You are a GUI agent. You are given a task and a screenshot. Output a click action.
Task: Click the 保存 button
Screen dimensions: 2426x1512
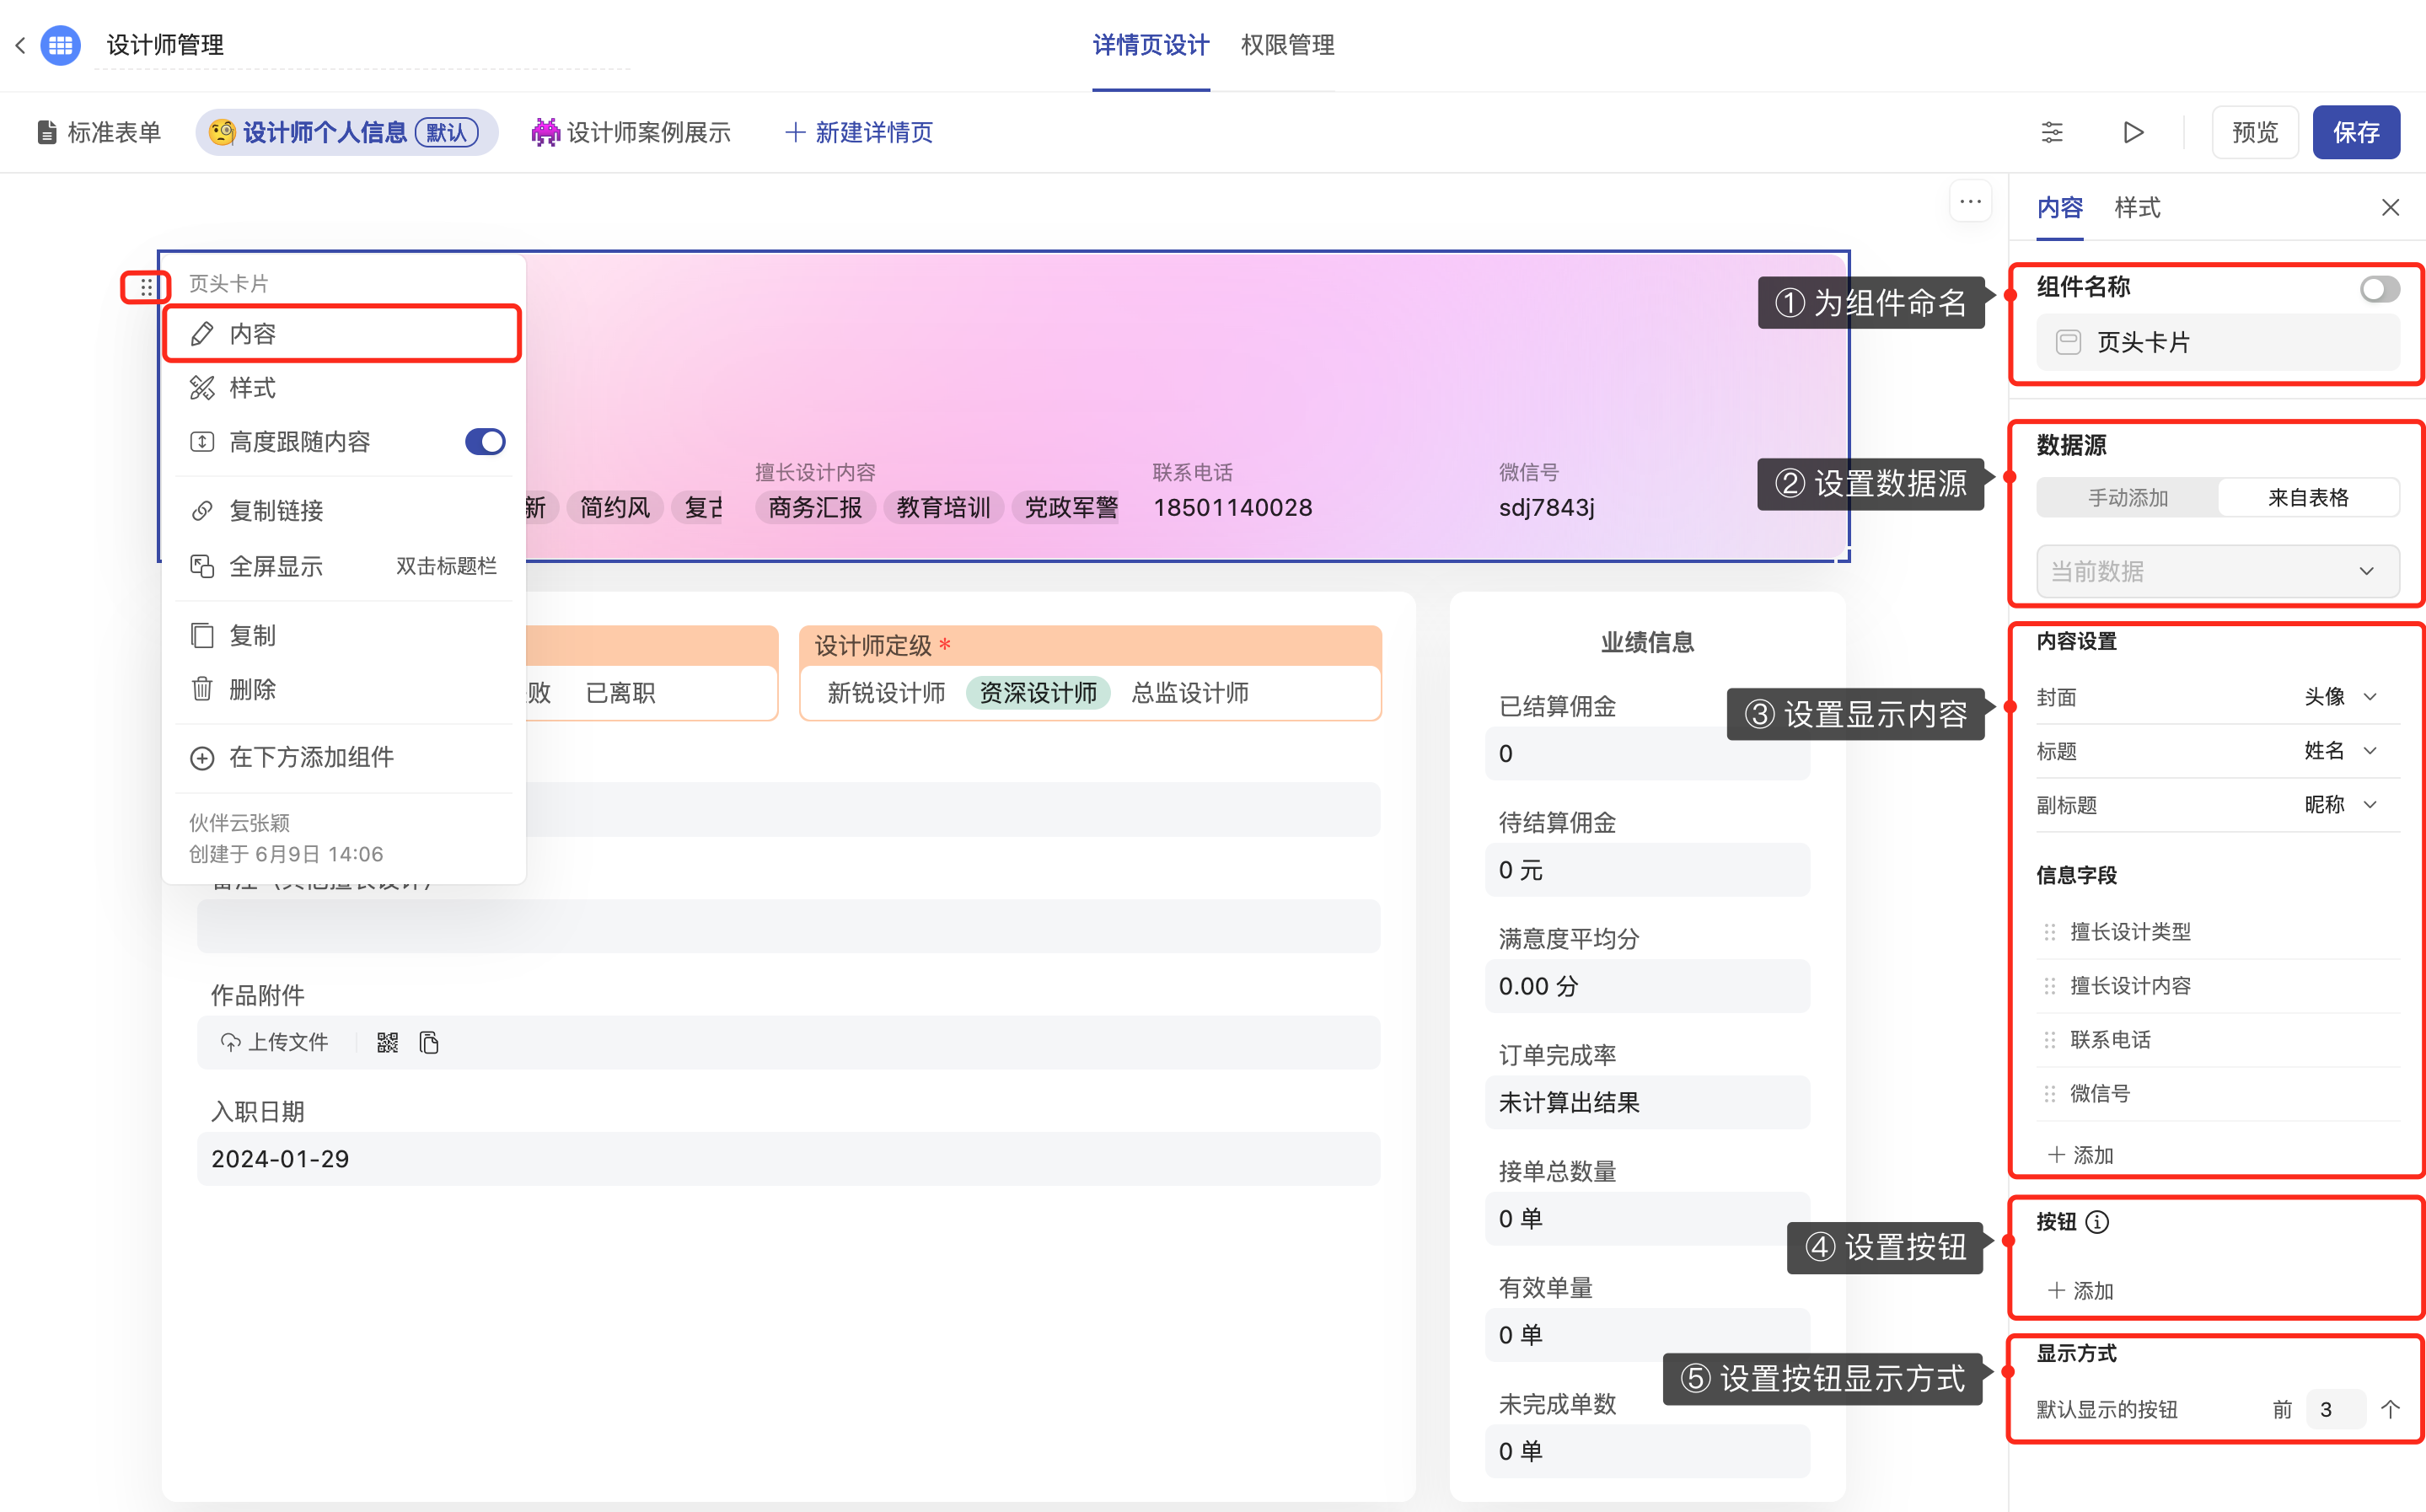coord(2356,132)
